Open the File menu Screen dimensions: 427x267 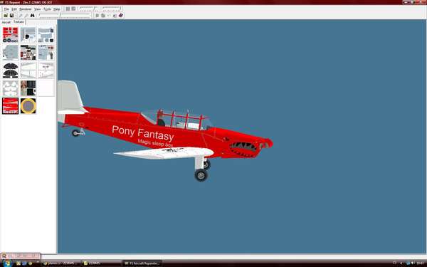coord(6,9)
